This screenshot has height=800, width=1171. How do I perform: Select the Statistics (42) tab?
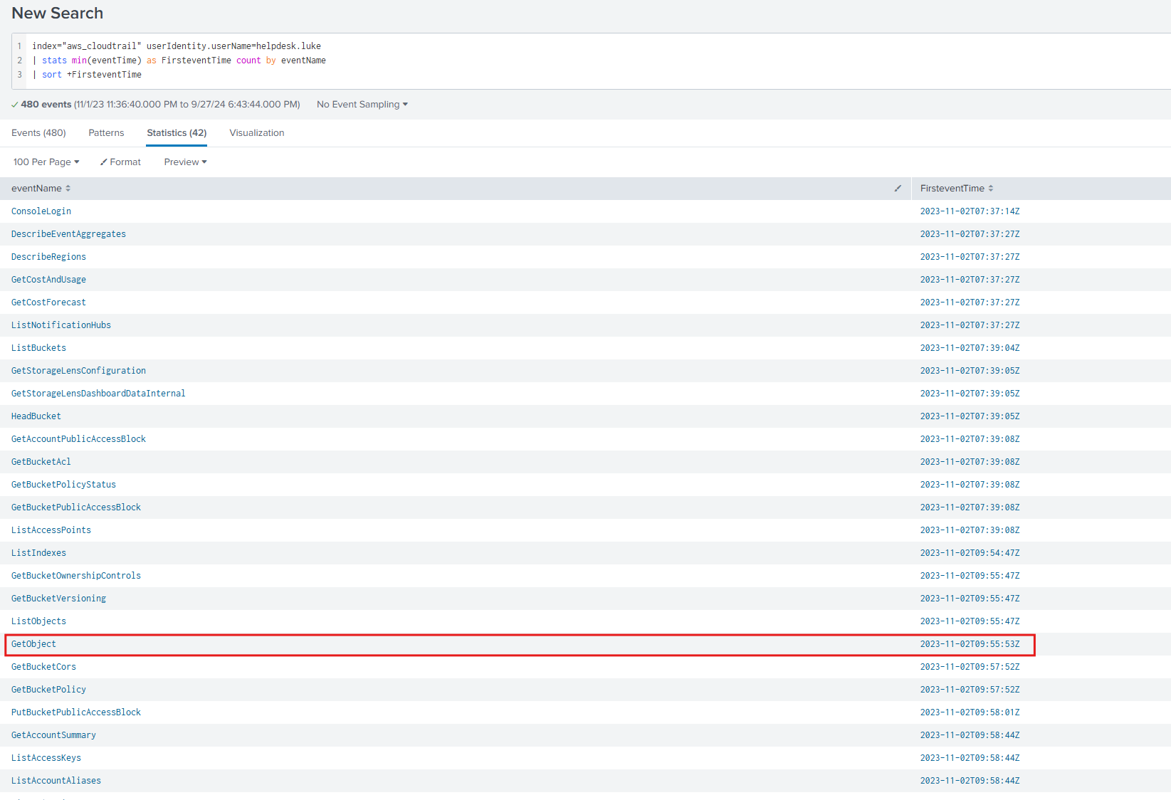pyautogui.click(x=177, y=133)
